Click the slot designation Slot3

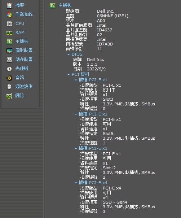(108, 99)
